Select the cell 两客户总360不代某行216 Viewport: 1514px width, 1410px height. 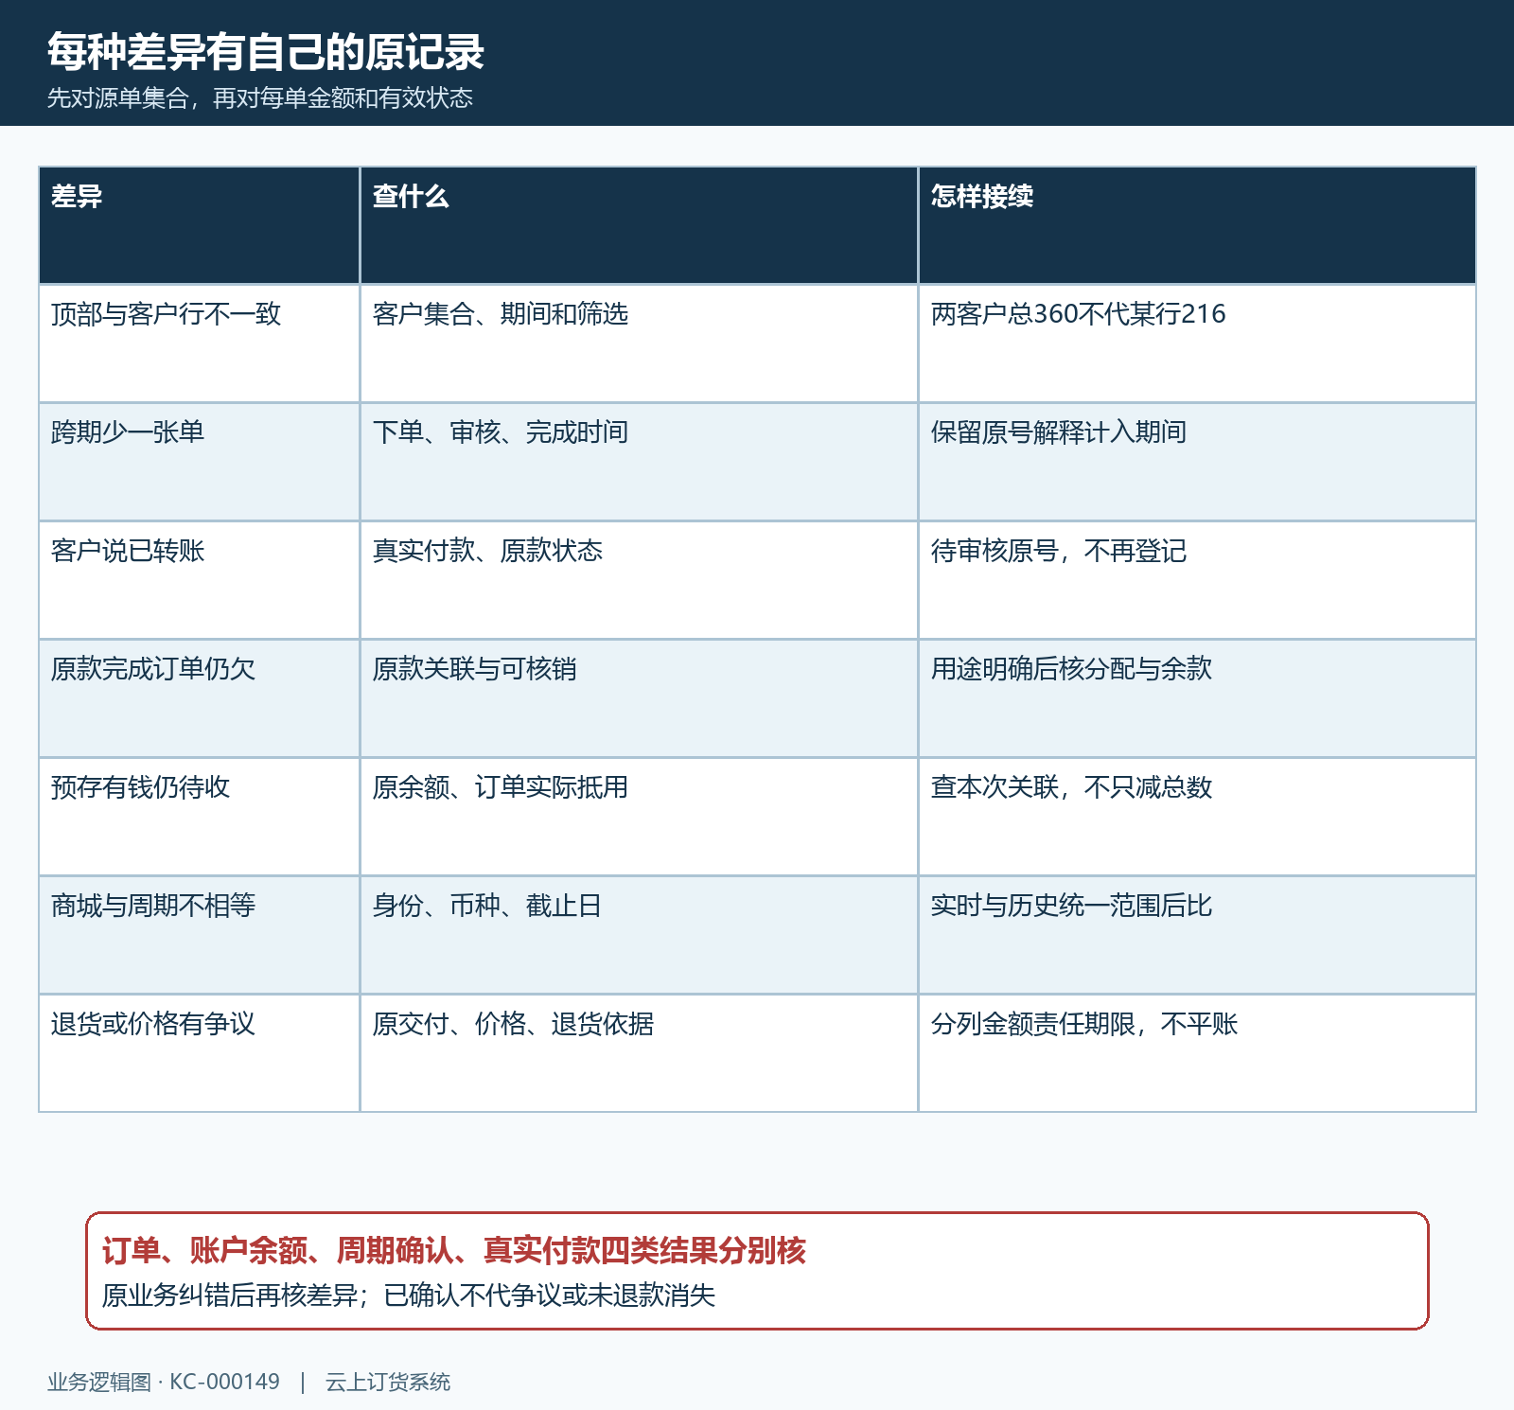(1197, 344)
